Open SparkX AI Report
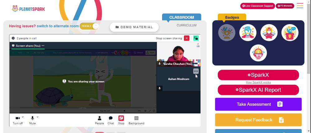 pyautogui.click(x=258, y=90)
